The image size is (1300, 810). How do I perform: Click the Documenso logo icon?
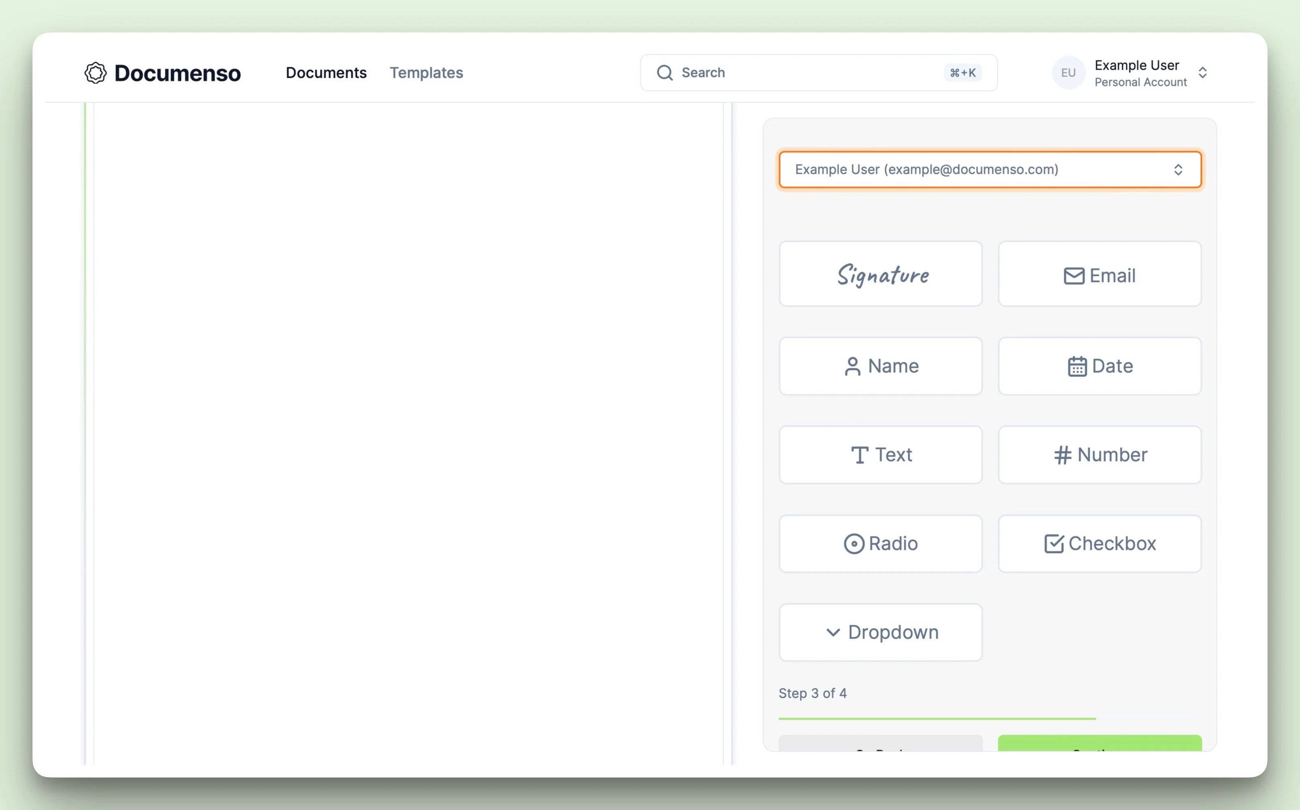point(95,73)
